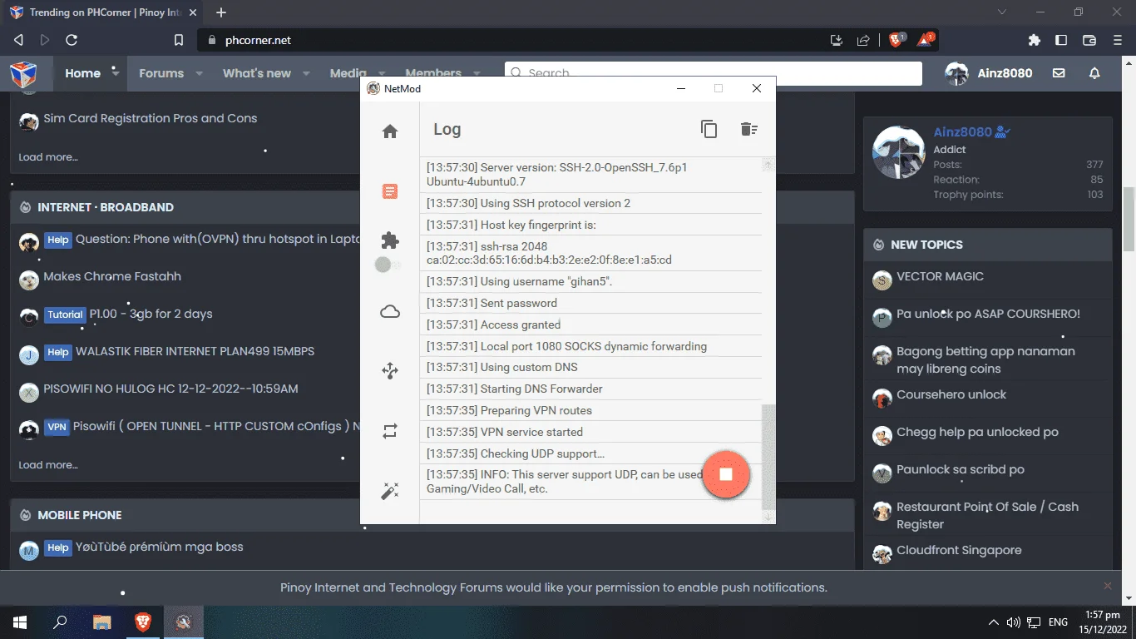The image size is (1136, 639).
Task: Click the Tutorial tag on P1.00 thread
Action: (x=65, y=315)
